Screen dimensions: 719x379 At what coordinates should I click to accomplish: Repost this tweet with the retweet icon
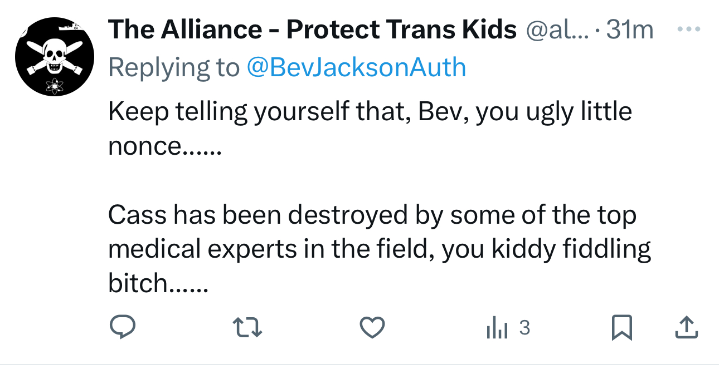(248, 327)
